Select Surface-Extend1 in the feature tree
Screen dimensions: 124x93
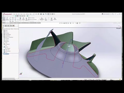pos(7,51)
